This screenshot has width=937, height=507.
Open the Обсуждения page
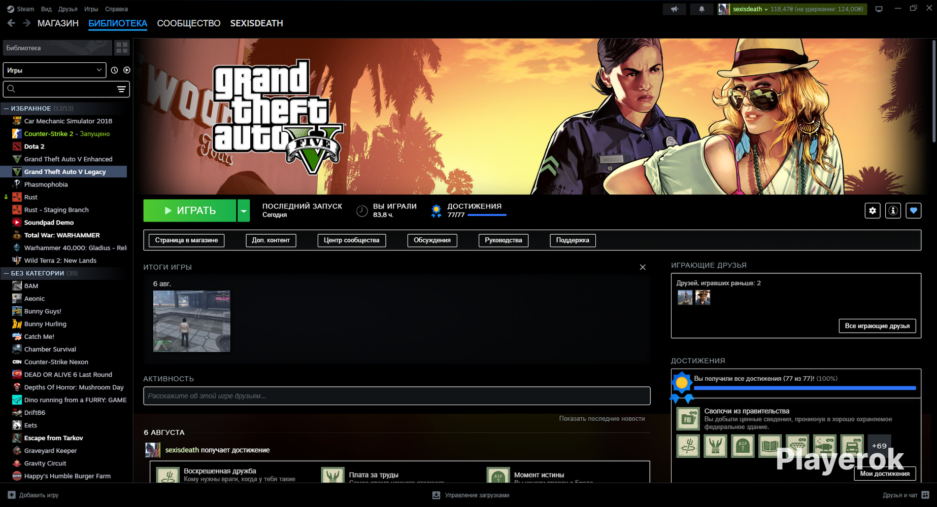coord(432,240)
